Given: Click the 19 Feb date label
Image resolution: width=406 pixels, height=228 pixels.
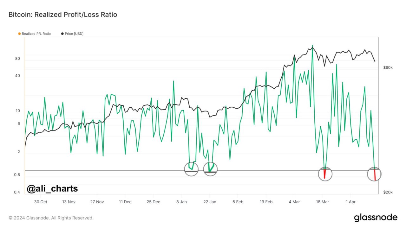Looking at the screenshot, I should [x=266, y=202].
